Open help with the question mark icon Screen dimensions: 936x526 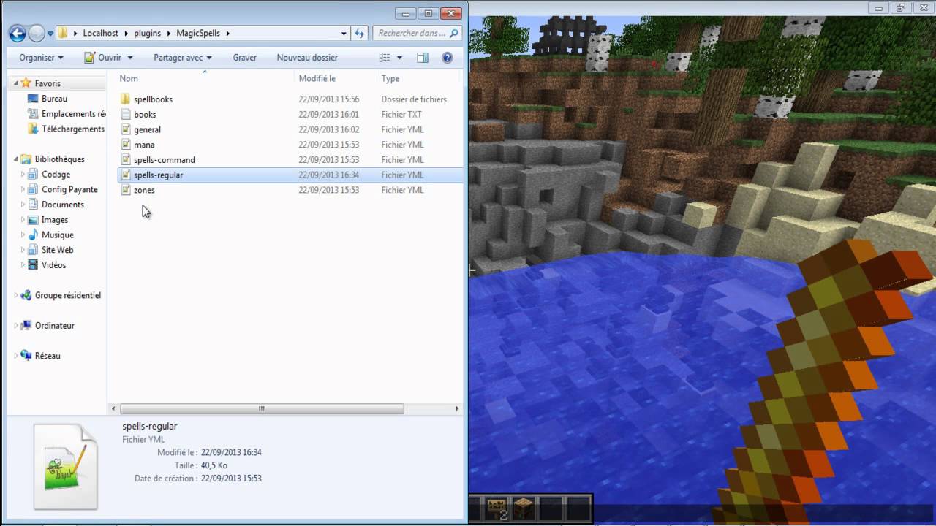click(447, 58)
